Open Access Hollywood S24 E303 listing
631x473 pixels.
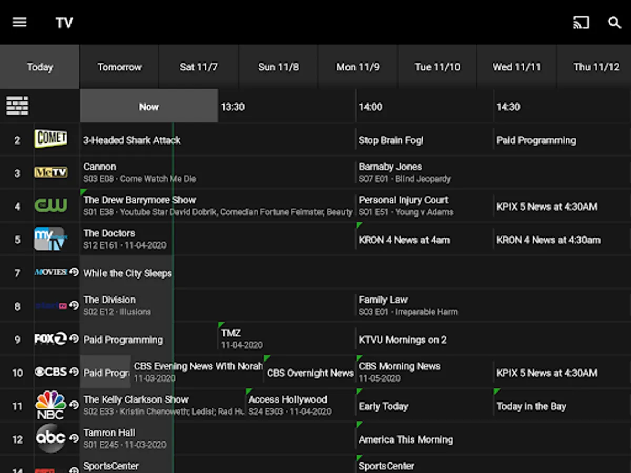pyautogui.click(x=300, y=405)
